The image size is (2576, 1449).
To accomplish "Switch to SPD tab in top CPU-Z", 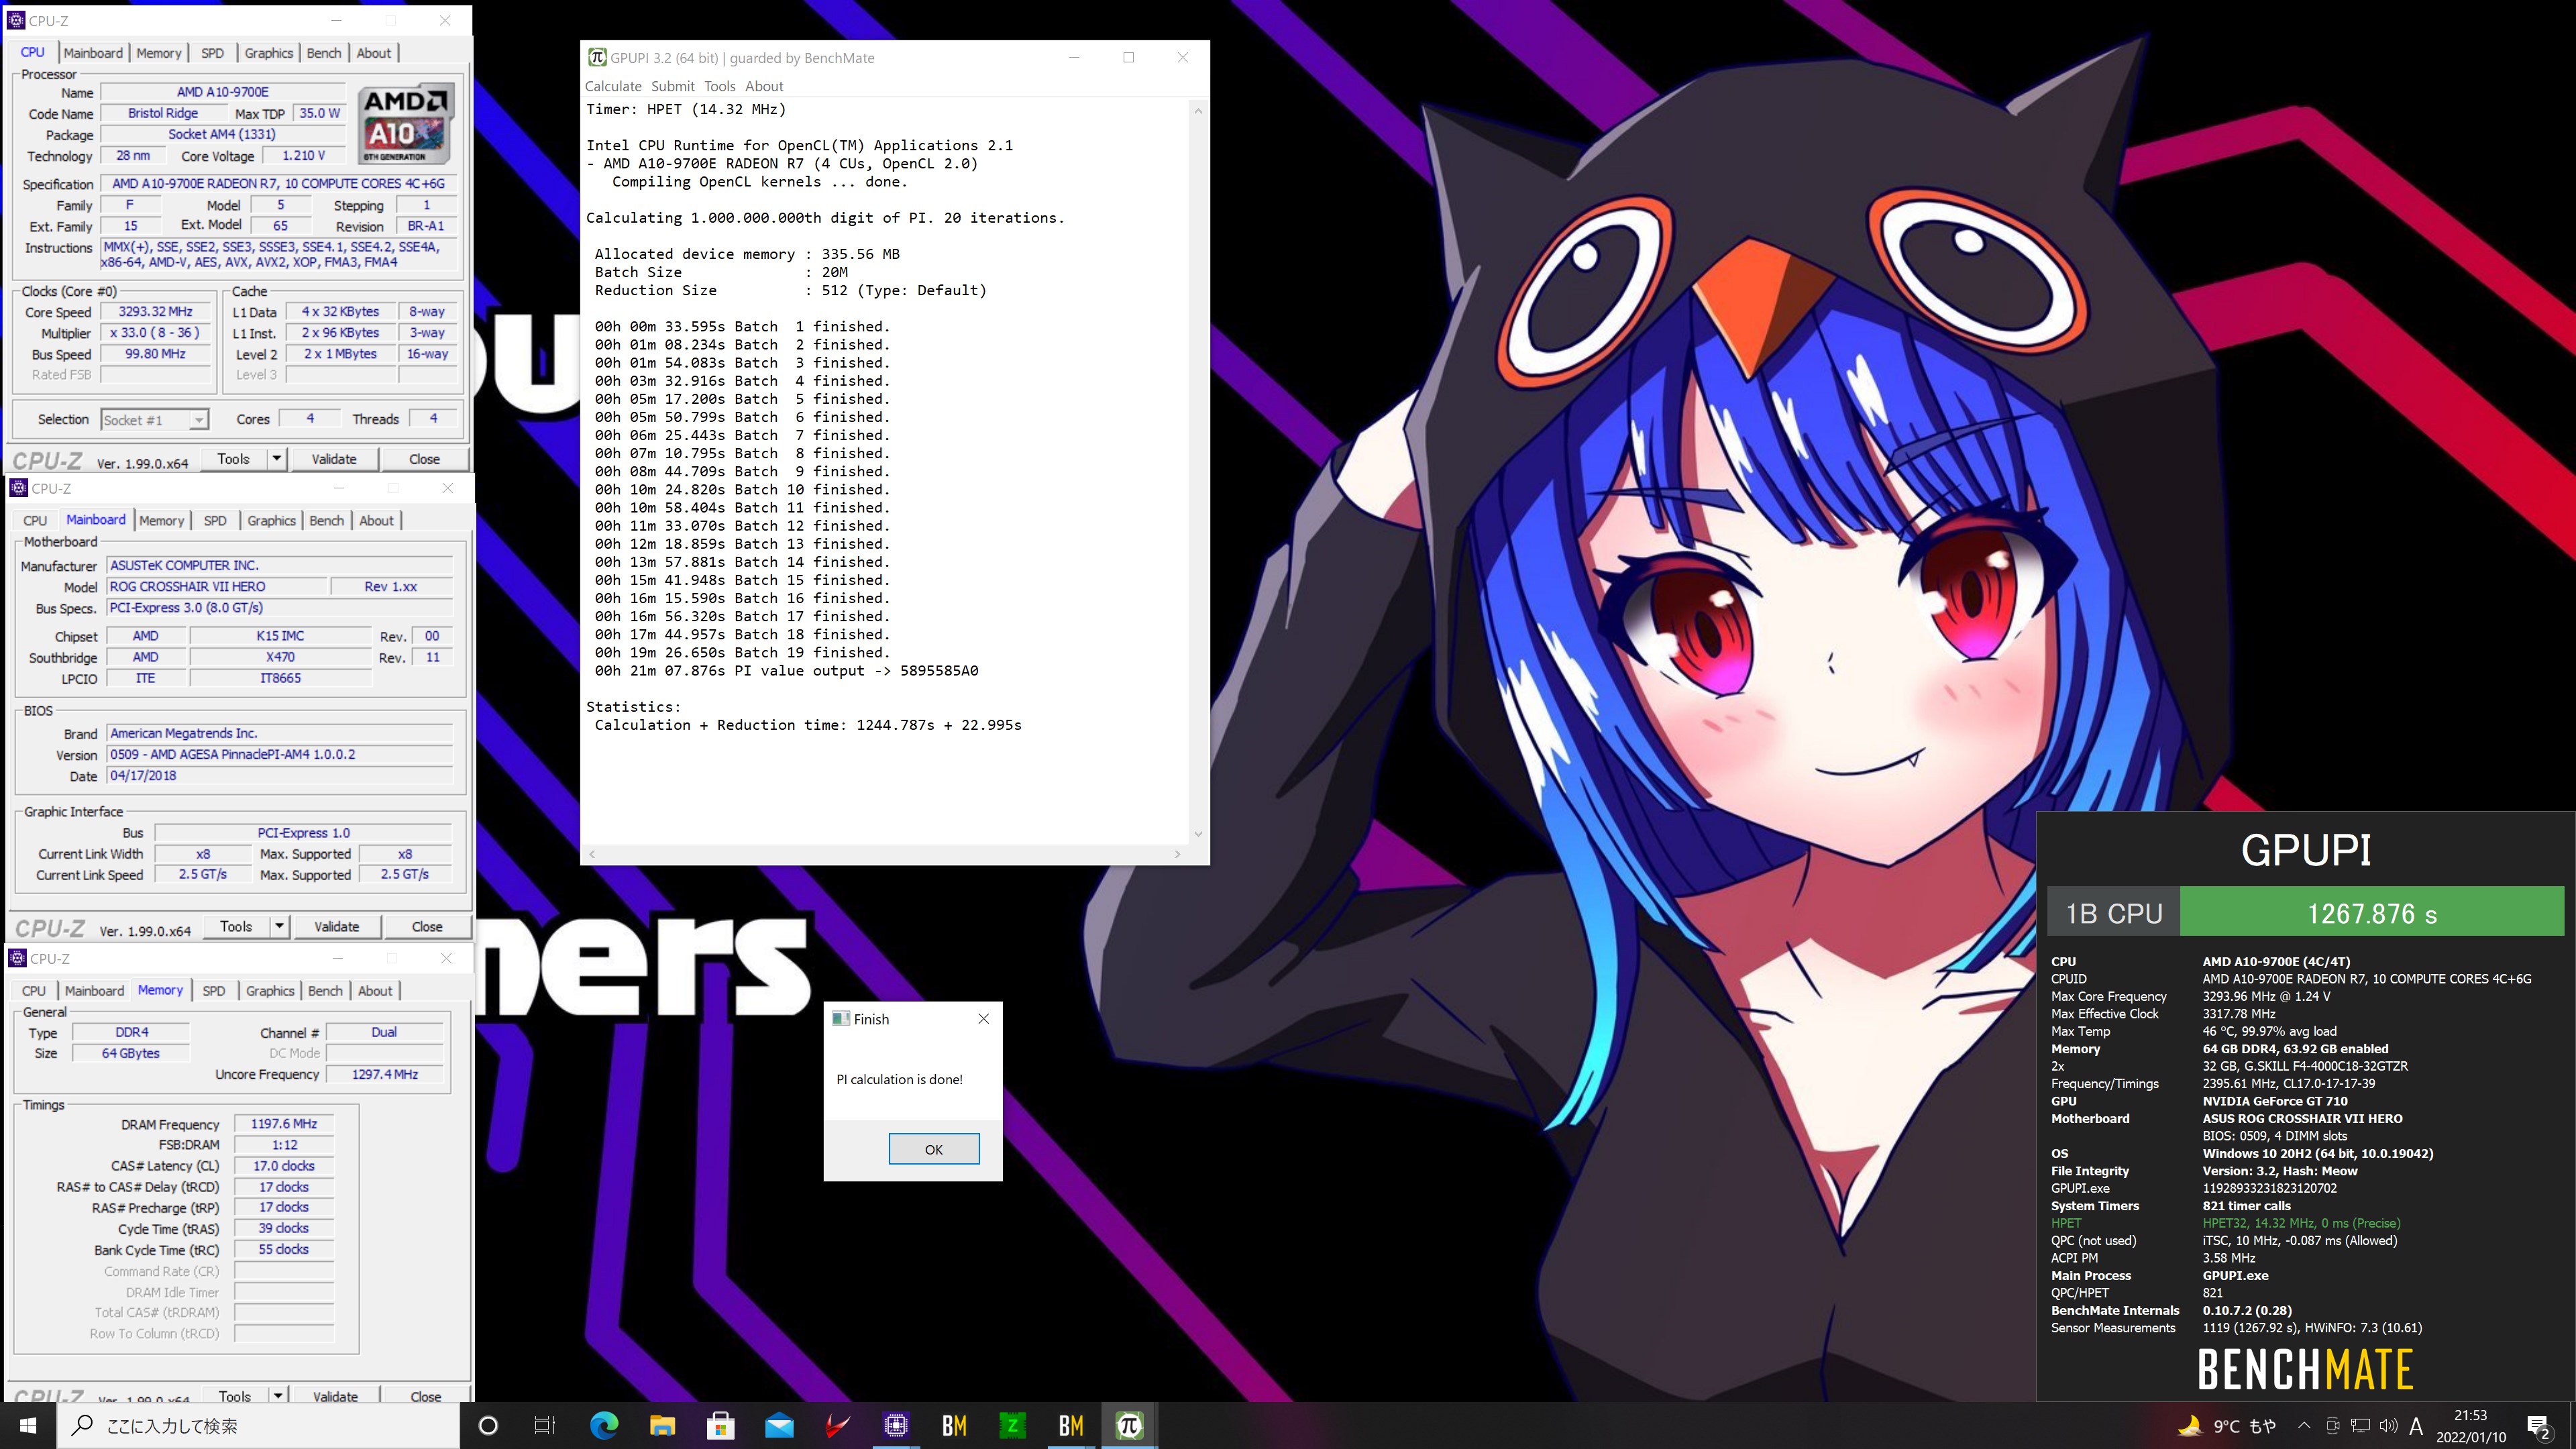I will 212,53.
